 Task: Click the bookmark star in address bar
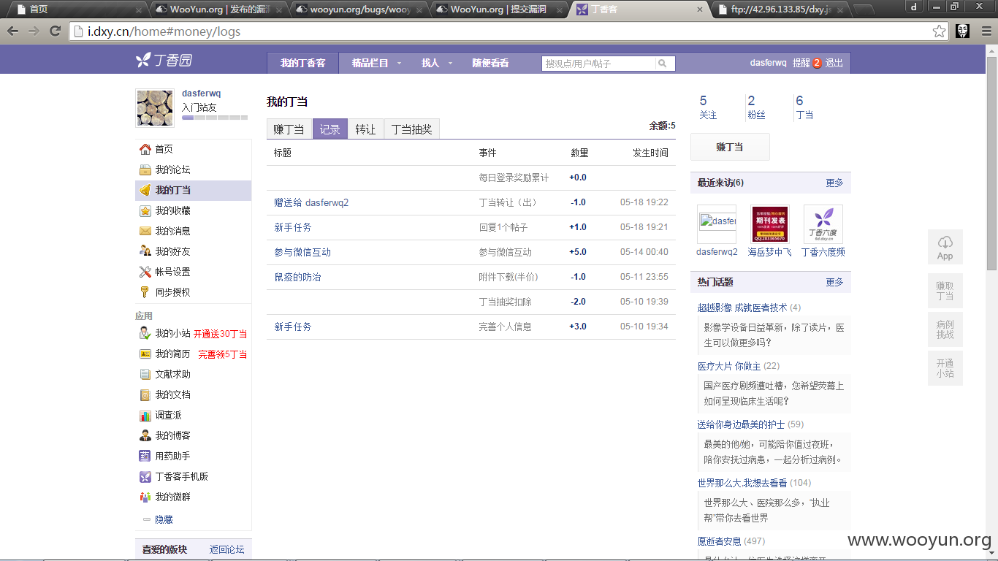(x=939, y=31)
